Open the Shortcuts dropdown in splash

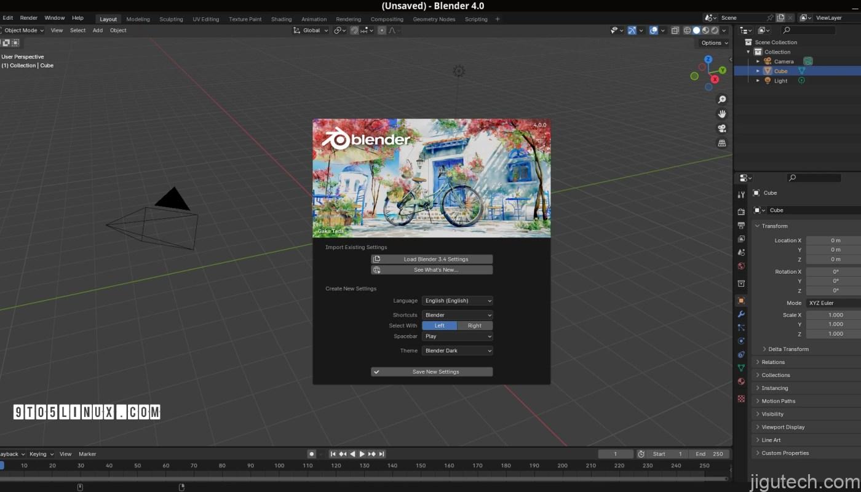click(458, 315)
